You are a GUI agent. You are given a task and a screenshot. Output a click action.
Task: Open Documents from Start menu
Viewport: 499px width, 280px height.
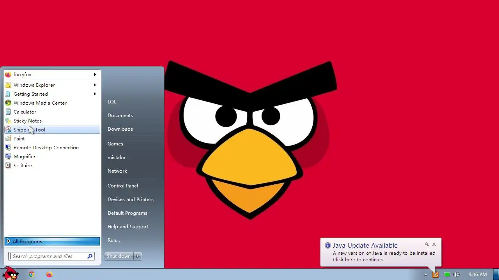120,115
